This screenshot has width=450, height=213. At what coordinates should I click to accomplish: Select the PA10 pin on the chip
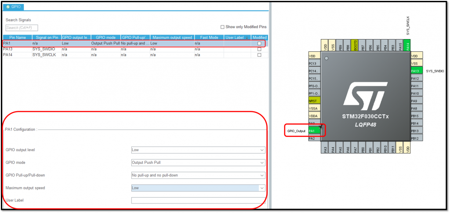[417, 94]
